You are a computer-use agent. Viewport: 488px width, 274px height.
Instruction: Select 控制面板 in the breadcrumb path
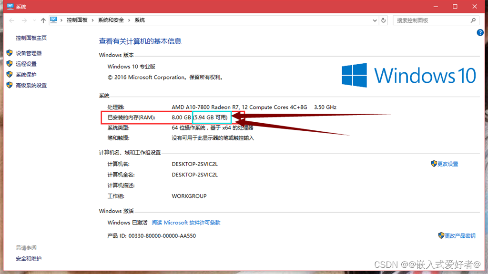[77, 20]
